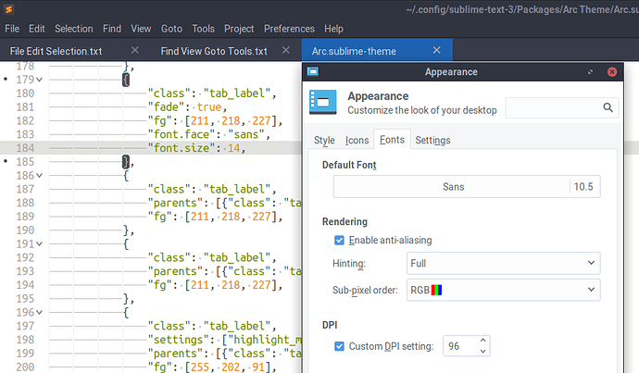Image resolution: width=639 pixels, height=373 pixels.
Task: Close the Arc.sublime-theme tab
Action: 436,50
